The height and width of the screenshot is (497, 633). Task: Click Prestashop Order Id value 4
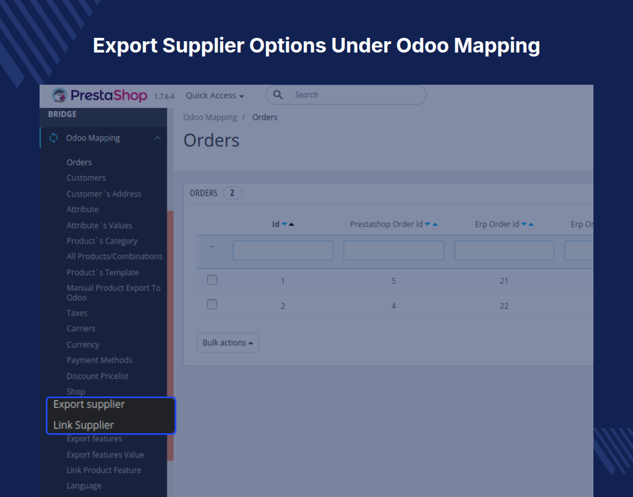tap(393, 306)
